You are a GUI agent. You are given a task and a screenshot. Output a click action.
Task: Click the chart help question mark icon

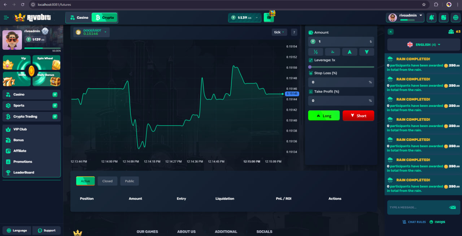pos(294,32)
